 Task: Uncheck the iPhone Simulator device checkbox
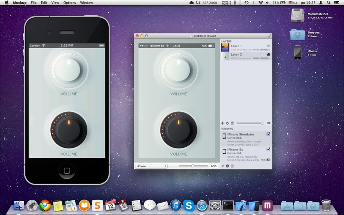(x=268, y=134)
